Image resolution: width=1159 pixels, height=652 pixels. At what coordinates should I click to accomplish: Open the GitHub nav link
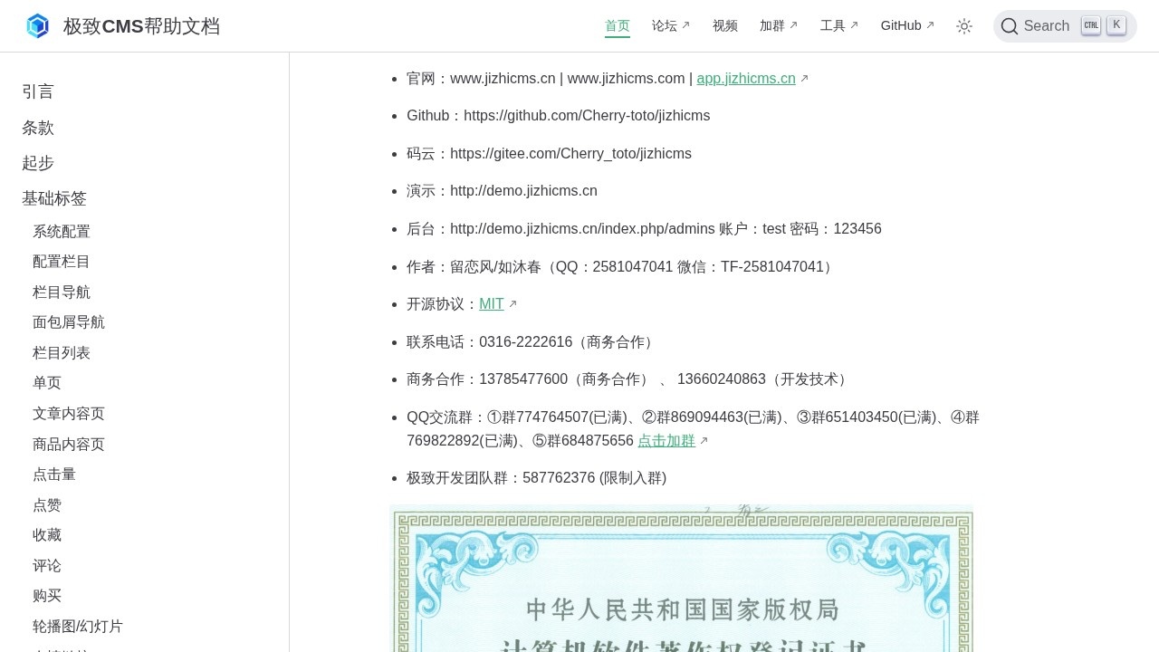point(906,26)
